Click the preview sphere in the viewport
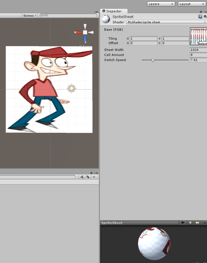This screenshot has width=207, height=263. coord(154,244)
